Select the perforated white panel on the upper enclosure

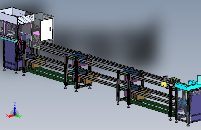pyautogui.click(x=25, y=19)
